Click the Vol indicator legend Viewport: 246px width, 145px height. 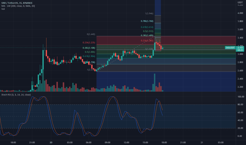3,9
